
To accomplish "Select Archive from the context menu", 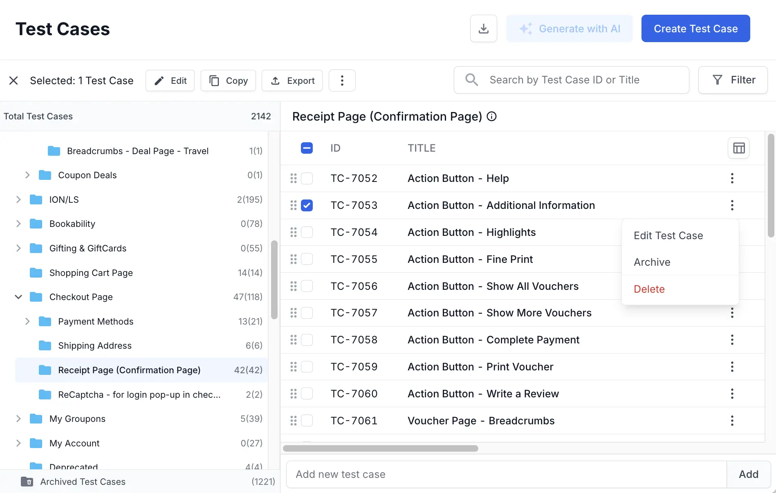I will pos(652,262).
